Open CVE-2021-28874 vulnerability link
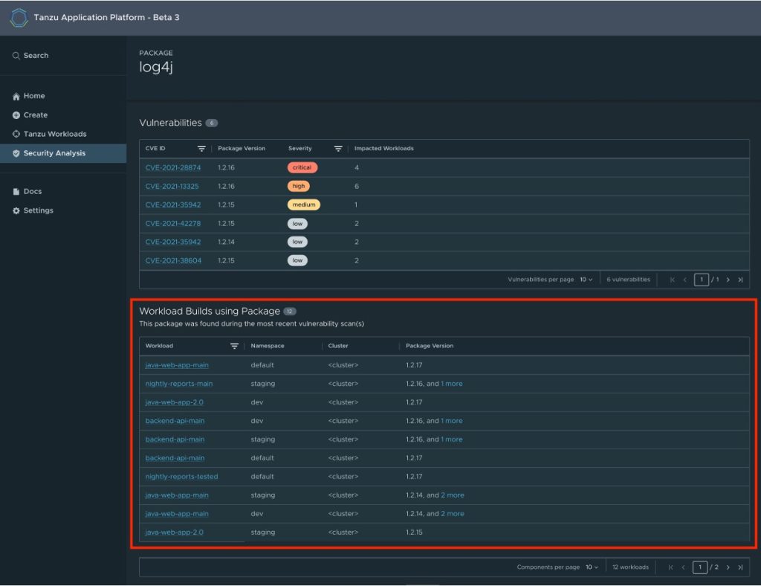 pos(172,167)
